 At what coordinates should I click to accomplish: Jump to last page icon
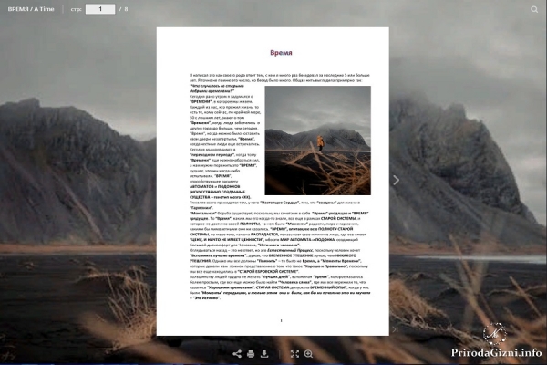396,329
